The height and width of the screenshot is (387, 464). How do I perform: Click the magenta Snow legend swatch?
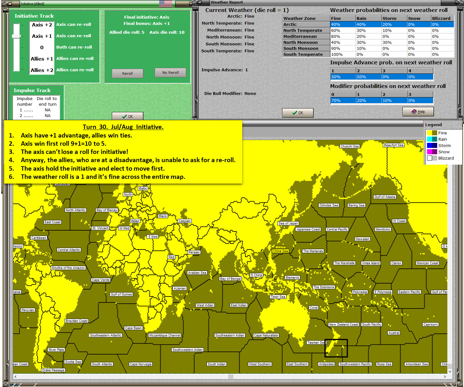(430, 152)
